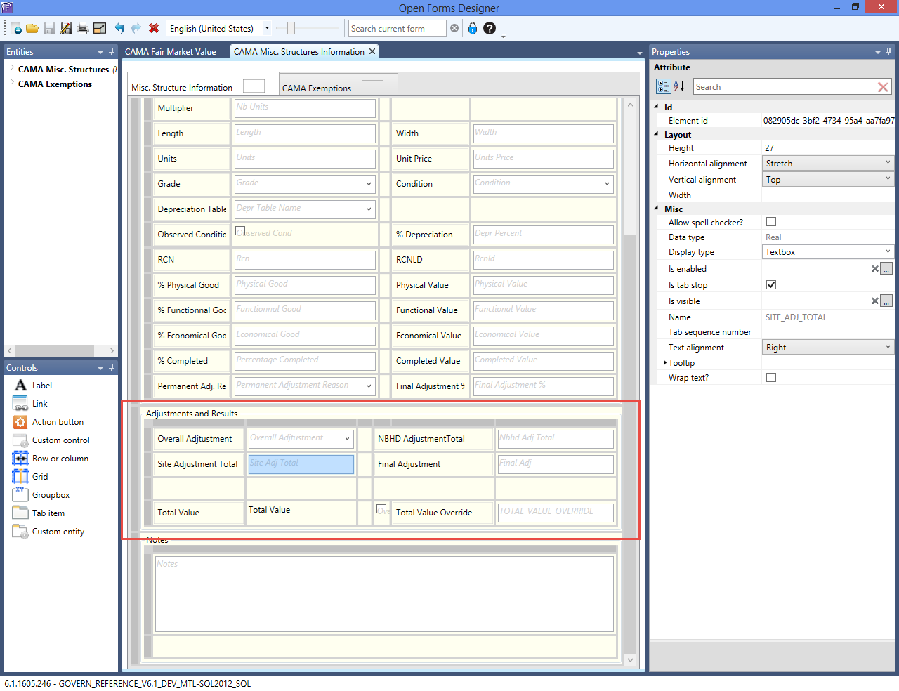The height and width of the screenshot is (691, 899).
Task: Click the blue padlock icon
Action: (x=473, y=29)
